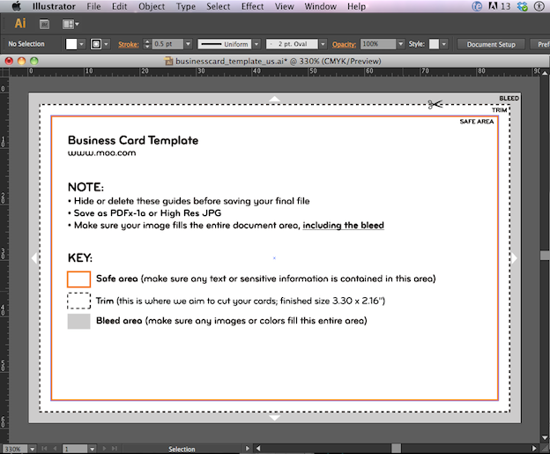This screenshot has width=550, height=454.
Task: Expand the width profile dropdown arrow
Action: (x=256, y=44)
